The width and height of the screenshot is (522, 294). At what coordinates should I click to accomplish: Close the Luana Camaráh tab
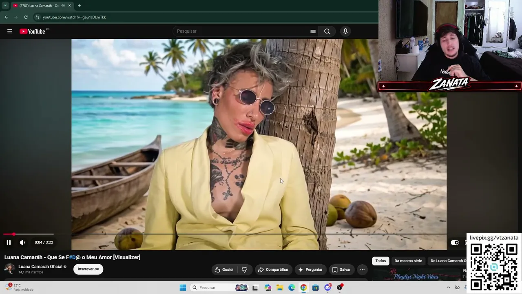[69, 5]
